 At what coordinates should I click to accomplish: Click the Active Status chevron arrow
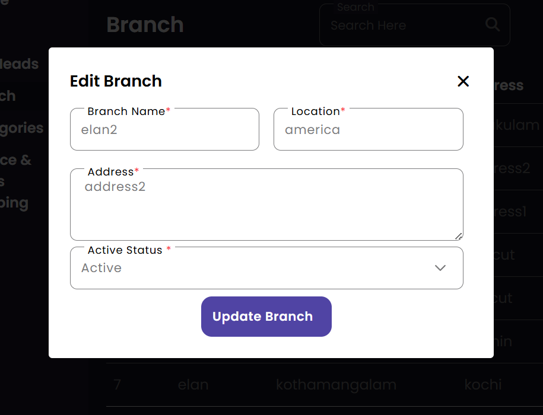(440, 268)
